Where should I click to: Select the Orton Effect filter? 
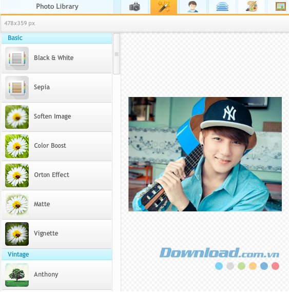[56, 175]
